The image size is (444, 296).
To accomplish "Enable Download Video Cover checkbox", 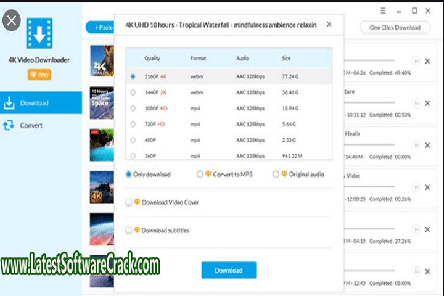I will [x=129, y=202].
